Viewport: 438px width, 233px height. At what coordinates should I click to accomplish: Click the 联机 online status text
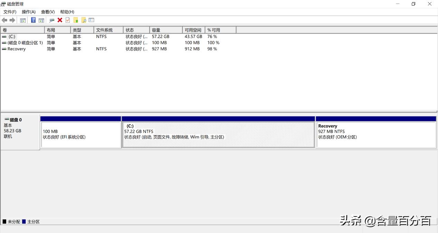point(8,136)
